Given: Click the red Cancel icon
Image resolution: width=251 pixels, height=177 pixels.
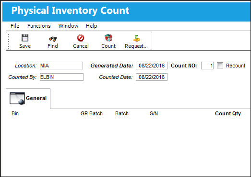Looking at the screenshot, I should 81,38.
